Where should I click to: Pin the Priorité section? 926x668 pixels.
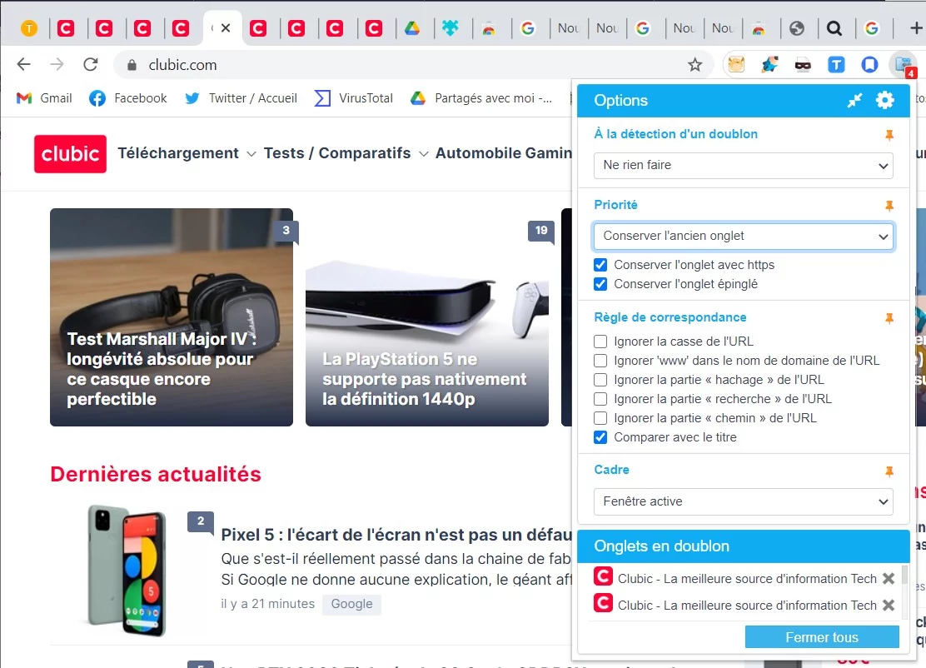pyautogui.click(x=889, y=206)
